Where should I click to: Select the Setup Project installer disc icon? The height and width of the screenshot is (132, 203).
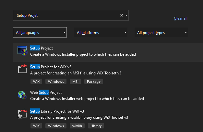22,51
